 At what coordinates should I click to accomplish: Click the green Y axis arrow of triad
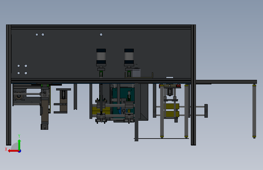point(19,145)
